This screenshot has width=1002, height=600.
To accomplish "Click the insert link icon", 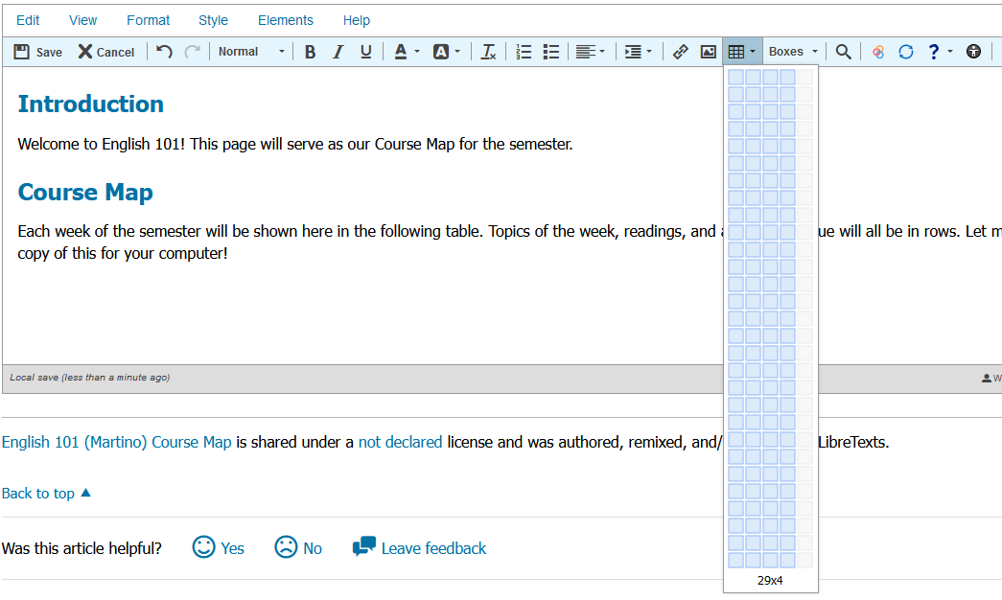I will pyautogui.click(x=680, y=52).
